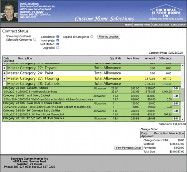187x172 pixels.
Task: Click the Change Order Date Approved header
Action: point(147,135)
